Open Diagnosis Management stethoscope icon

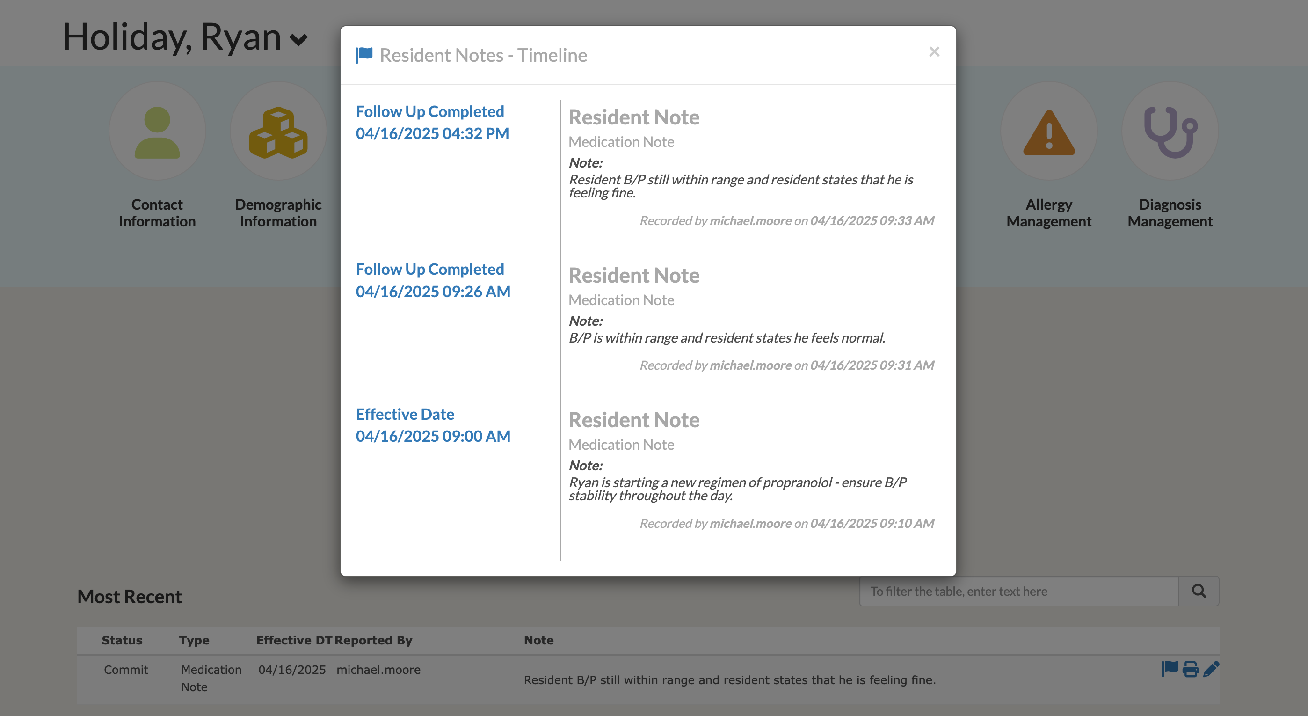pos(1170,132)
